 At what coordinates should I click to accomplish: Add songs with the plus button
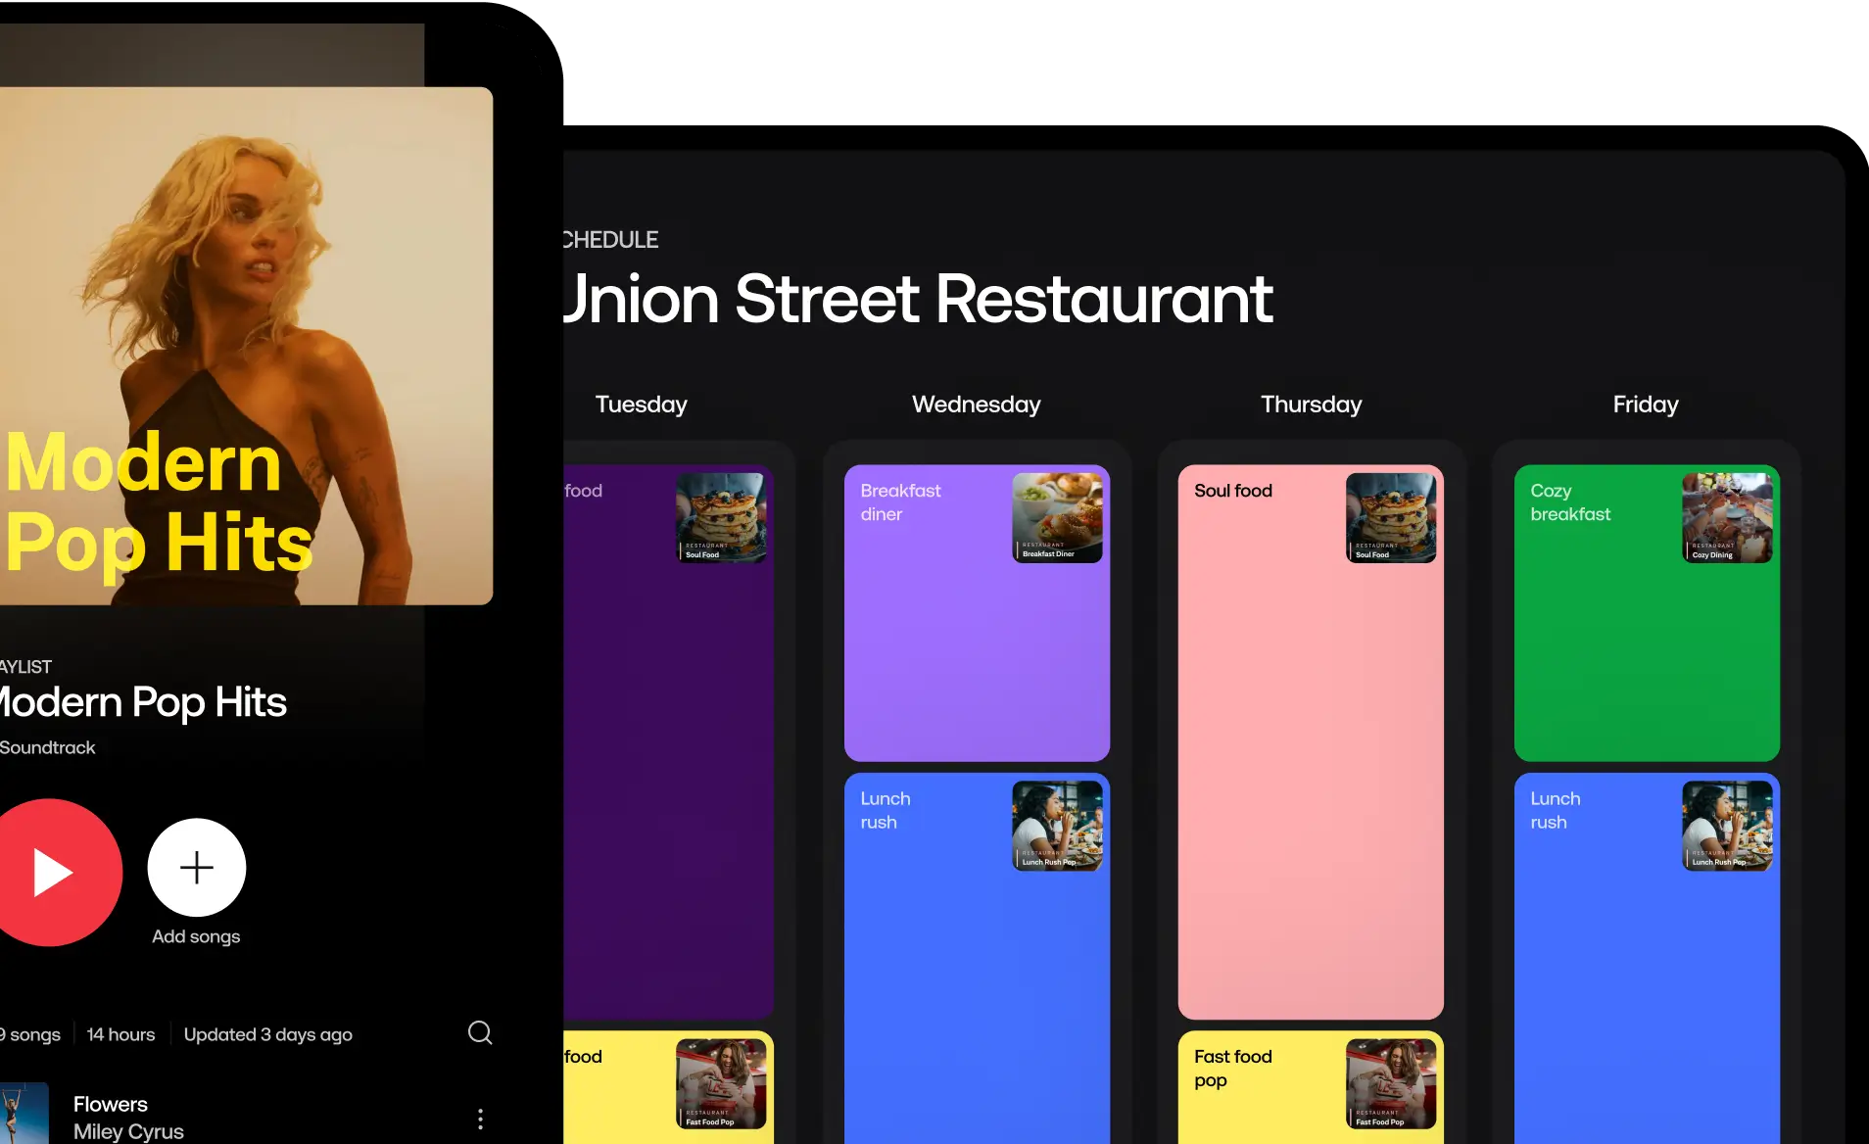pos(197,868)
